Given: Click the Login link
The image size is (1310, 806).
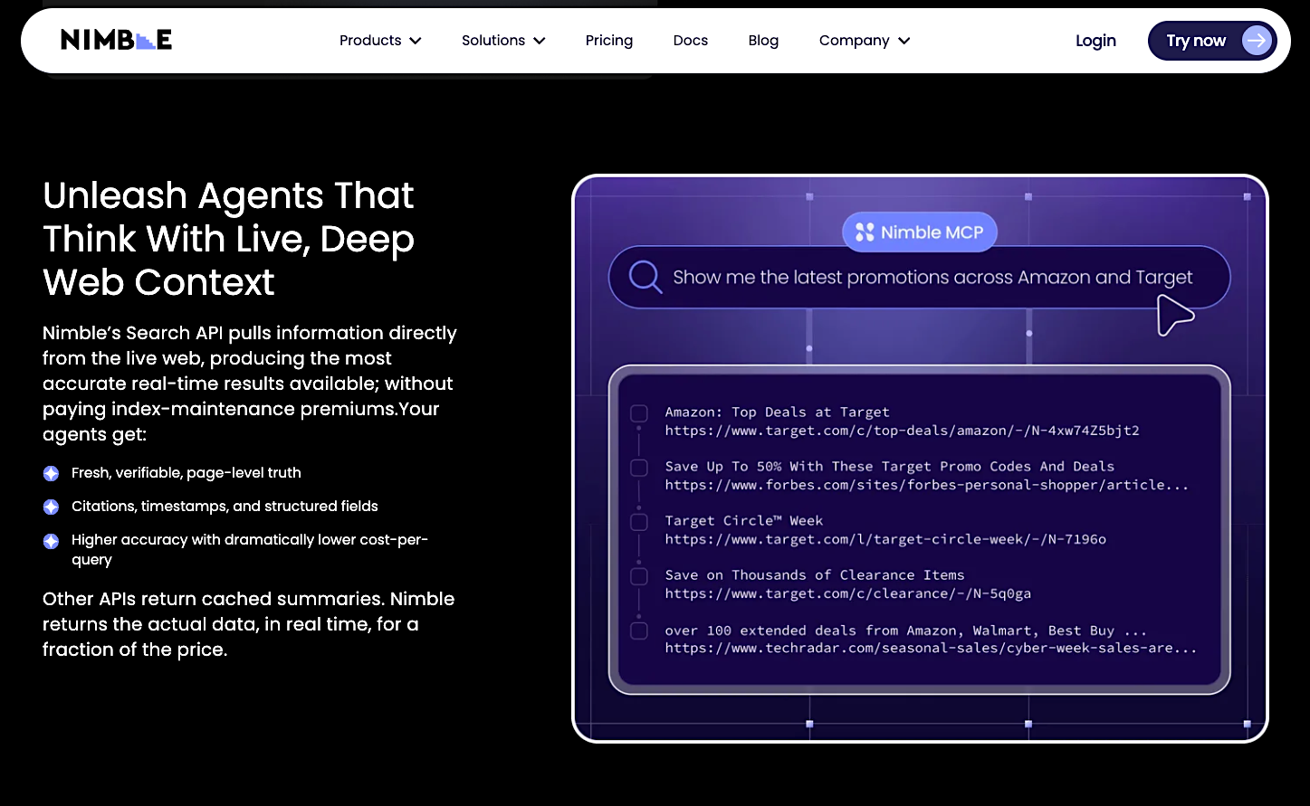Looking at the screenshot, I should click(1095, 41).
